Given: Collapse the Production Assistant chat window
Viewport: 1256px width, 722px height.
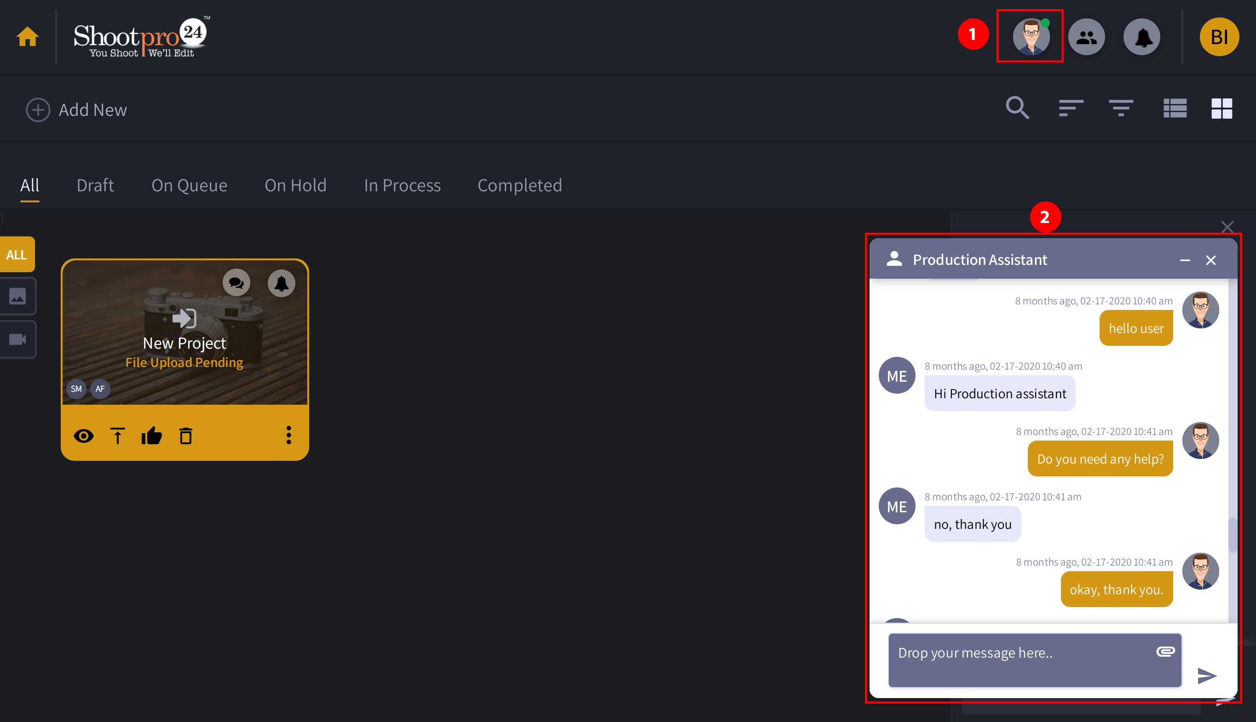Looking at the screenshot, I should [x=1186, y=260].
